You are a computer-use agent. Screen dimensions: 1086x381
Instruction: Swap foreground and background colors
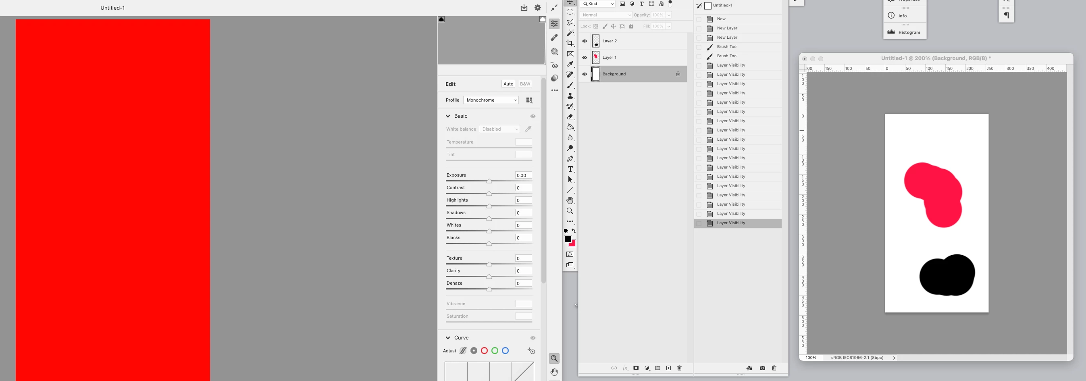pos(574,231)
